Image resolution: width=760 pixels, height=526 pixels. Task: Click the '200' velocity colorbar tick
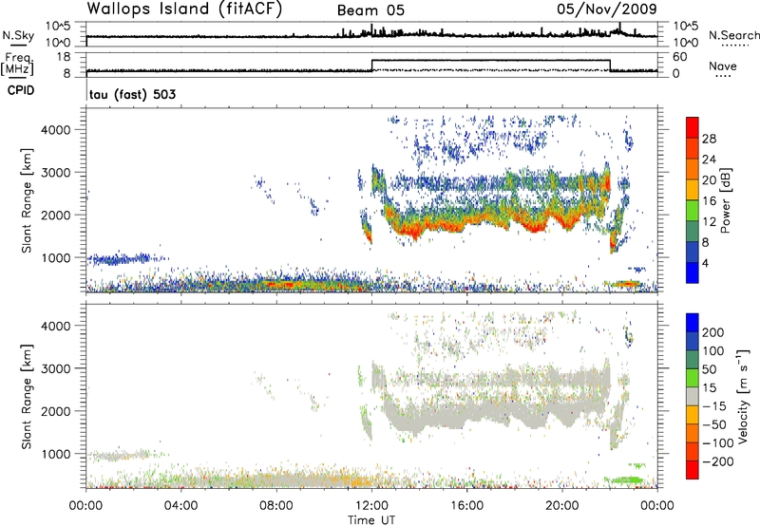coord(713,332)
